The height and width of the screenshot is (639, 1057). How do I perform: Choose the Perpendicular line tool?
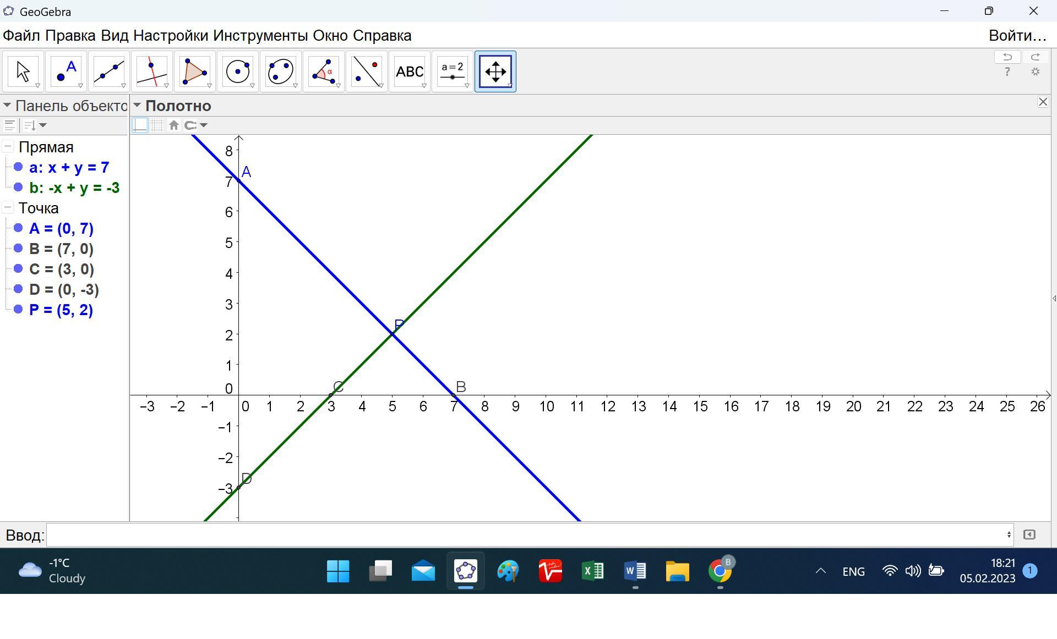tap(152, 71)
